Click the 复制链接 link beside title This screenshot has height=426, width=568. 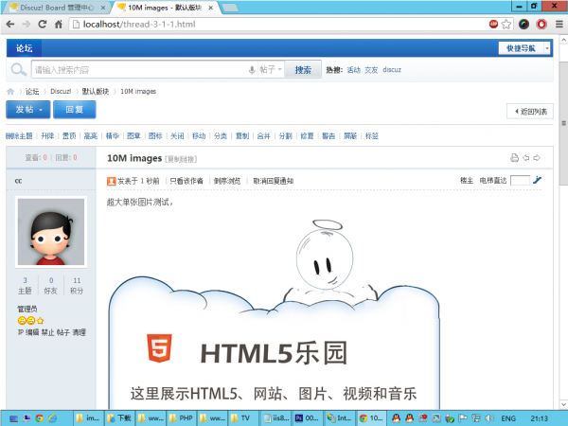[x=181, y=159]
